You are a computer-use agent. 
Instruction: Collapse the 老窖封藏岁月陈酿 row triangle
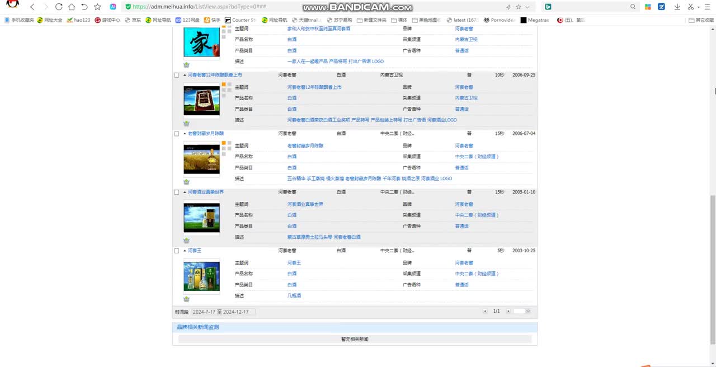185,134
